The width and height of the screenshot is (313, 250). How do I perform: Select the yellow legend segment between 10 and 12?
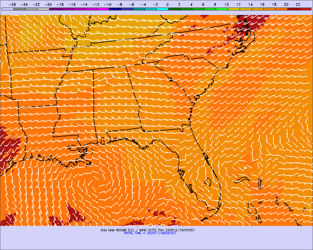[234, 9]
